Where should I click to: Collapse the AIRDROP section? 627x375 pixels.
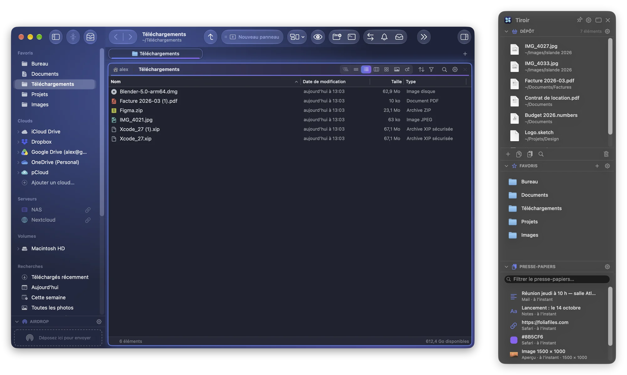[17, 322]
